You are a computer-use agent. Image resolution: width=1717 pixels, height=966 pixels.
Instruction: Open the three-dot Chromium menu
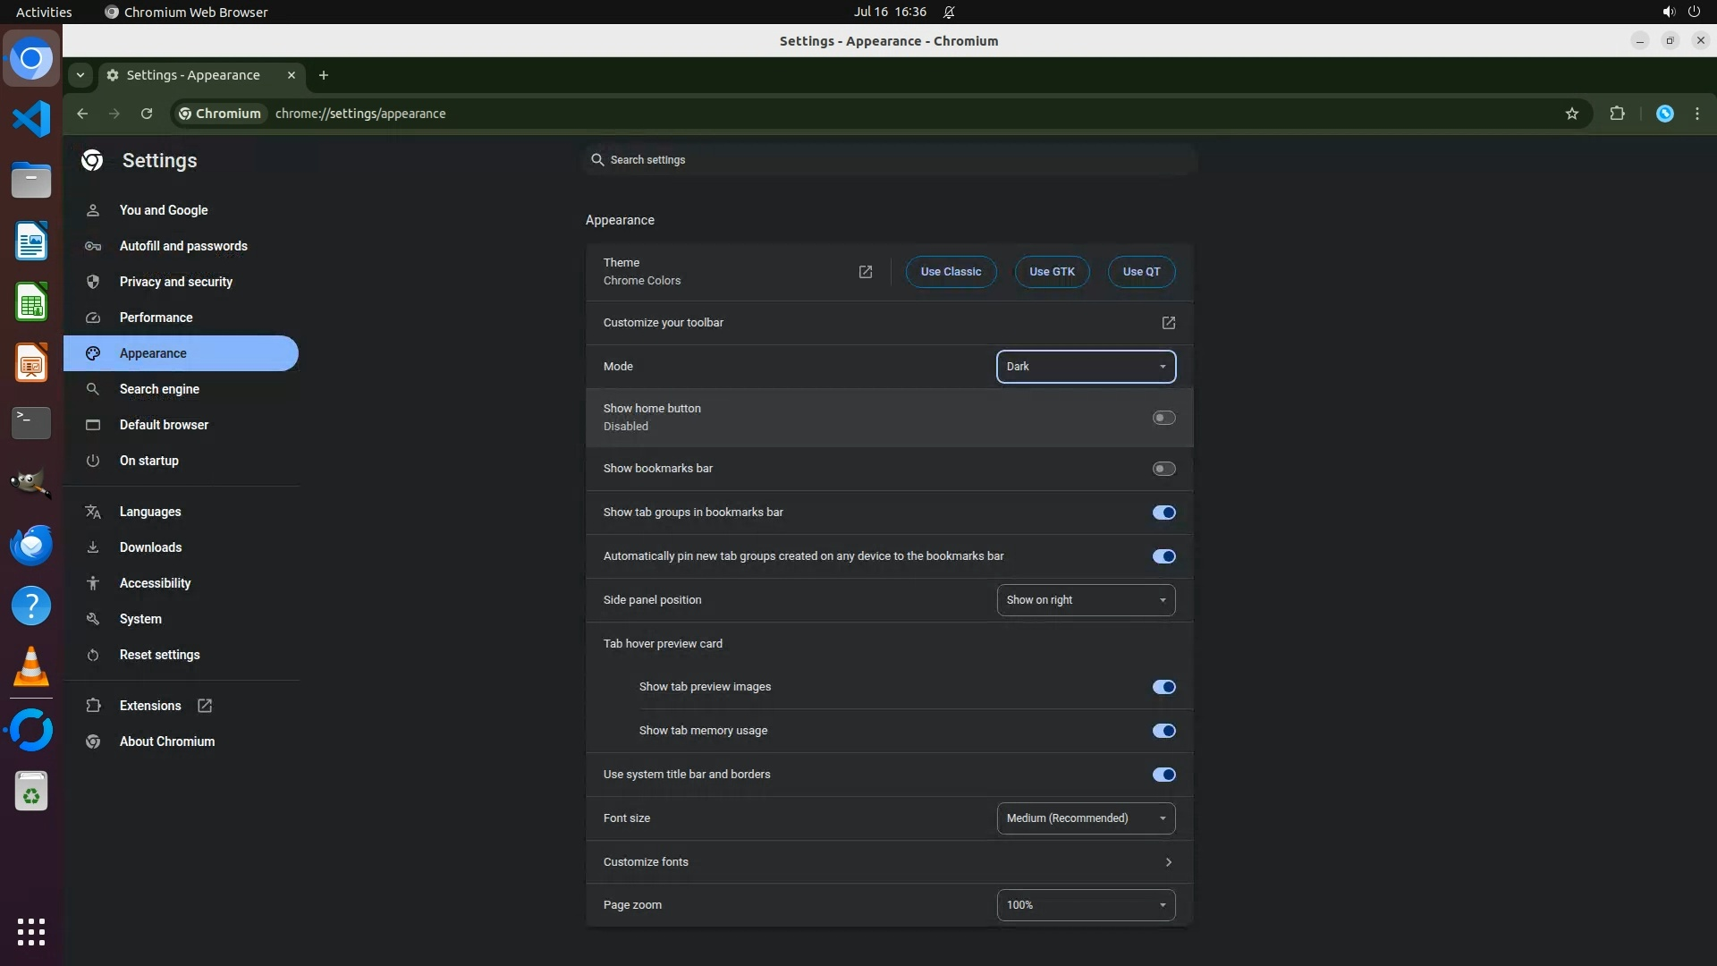point(1696,114)
